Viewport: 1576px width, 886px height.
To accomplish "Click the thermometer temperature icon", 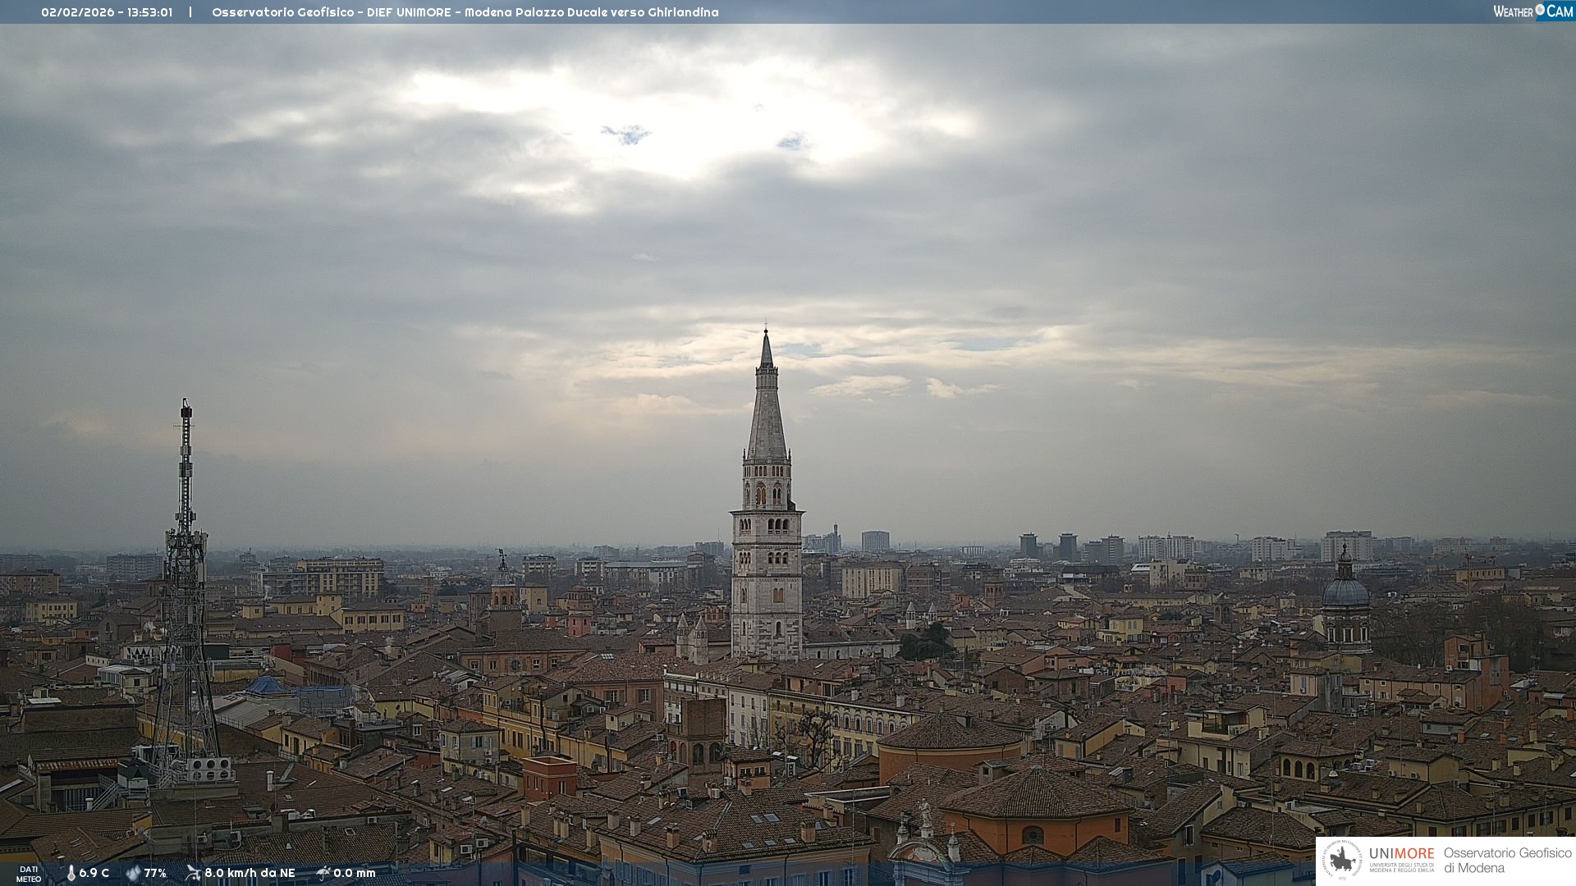I will coord(71,873).
